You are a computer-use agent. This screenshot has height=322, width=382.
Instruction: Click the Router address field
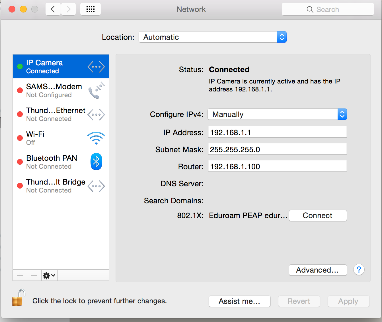click(277, 166)
